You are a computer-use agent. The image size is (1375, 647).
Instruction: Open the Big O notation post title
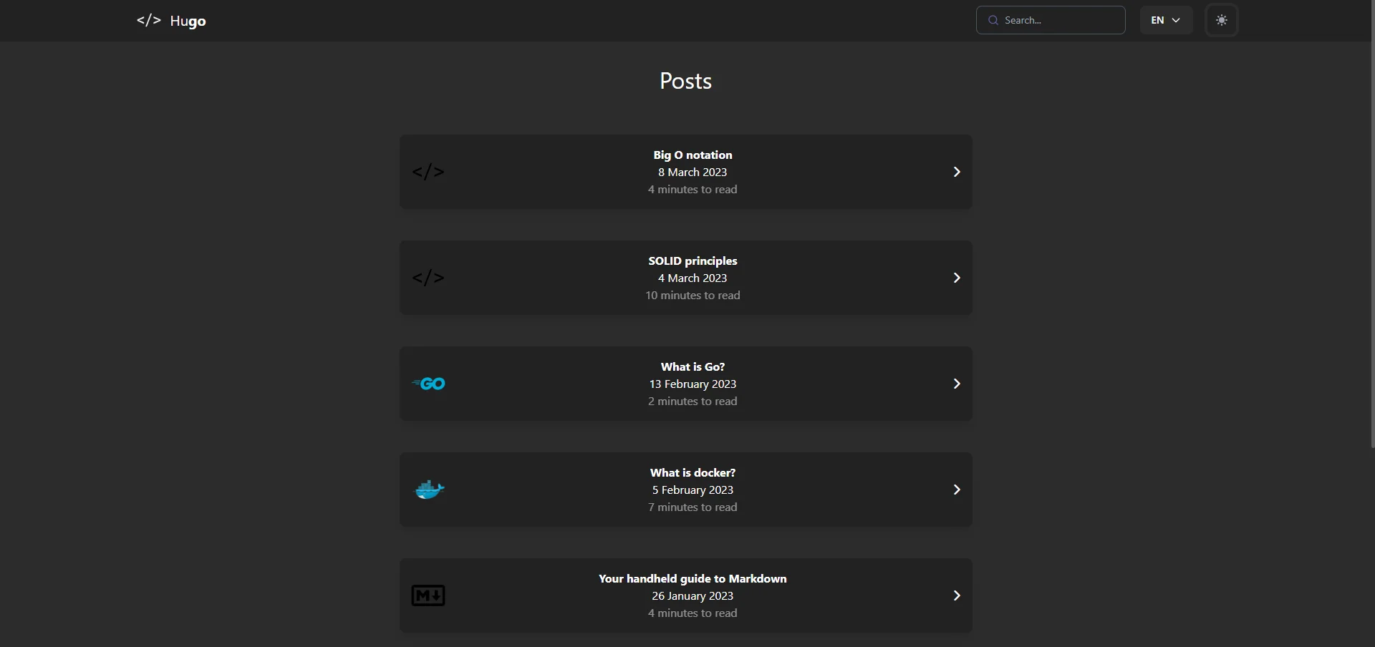[x=693, y=155]
